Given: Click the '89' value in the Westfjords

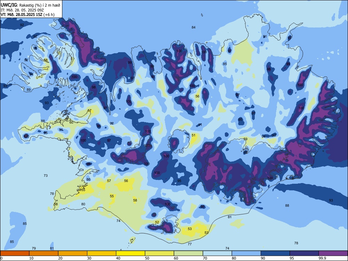Looking at the screenshot, I should (29, 90).
